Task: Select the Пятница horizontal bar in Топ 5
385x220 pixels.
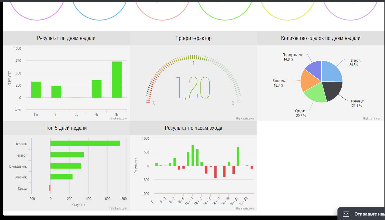Action: tap(85, 143)
